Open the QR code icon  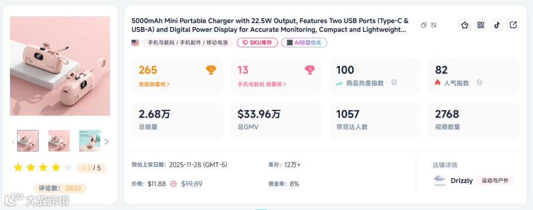[x=481, y=25]
